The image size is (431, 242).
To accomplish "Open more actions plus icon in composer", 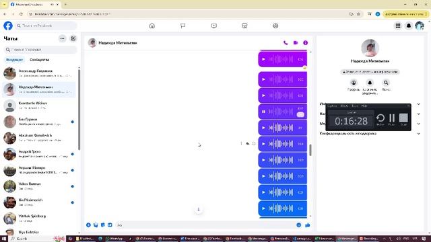I will [x=88, y=225].
